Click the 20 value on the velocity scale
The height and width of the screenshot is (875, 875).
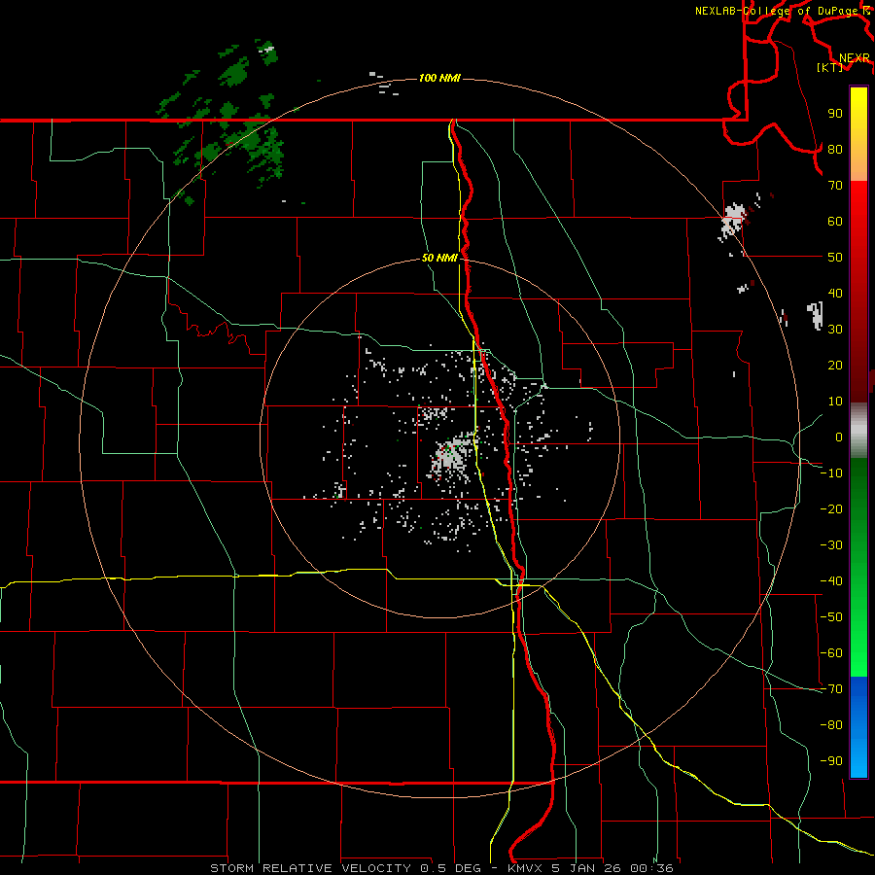tap(835, 365)
